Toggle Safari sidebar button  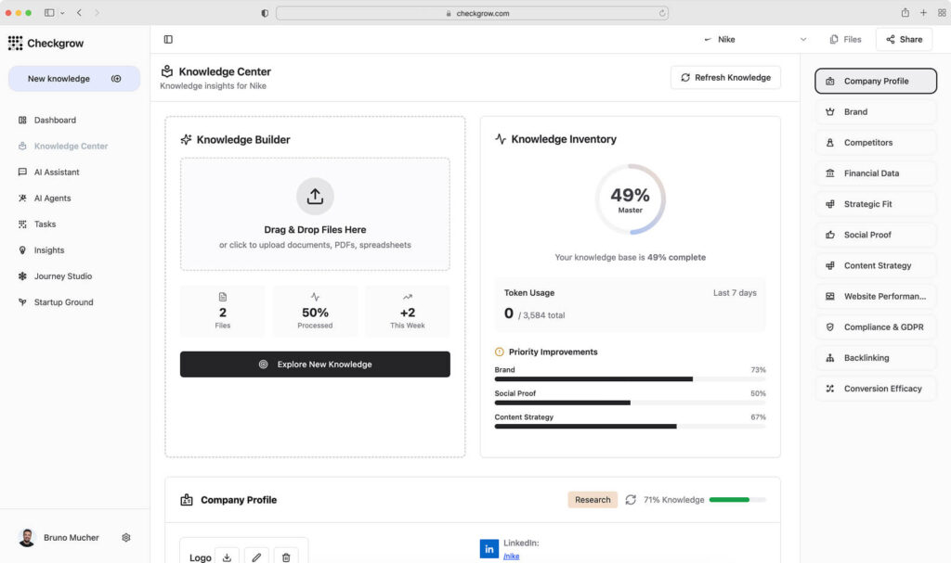[x=49, y=13]
